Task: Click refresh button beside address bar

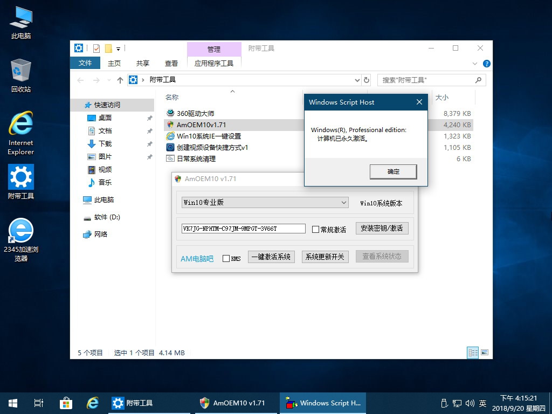Action: [367, 80]
